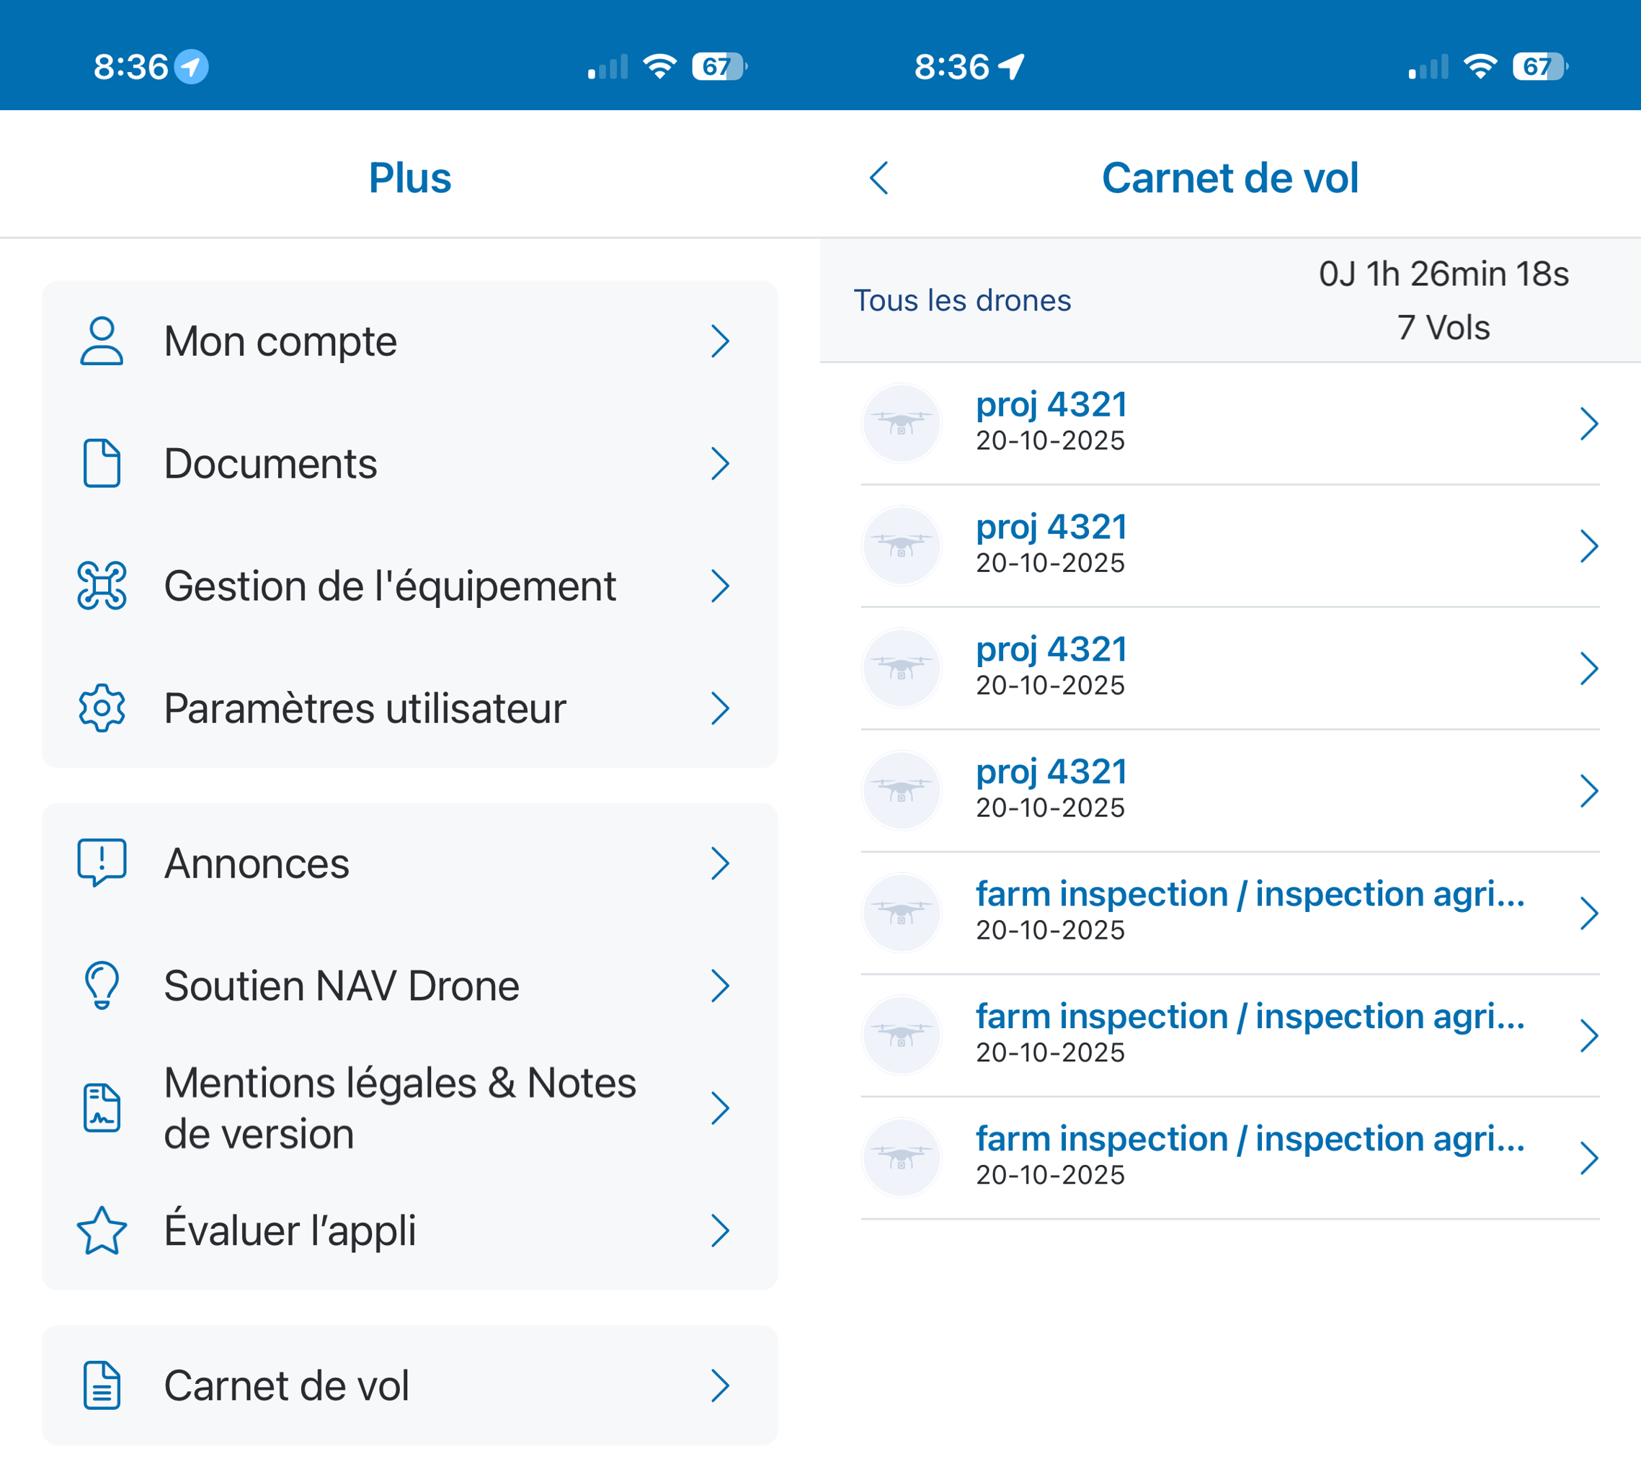Viewport: 1641px width, 1474px height.
Task: Open the chevron next to Annonces
Action: pyautogui.click(x=720, y=862)
